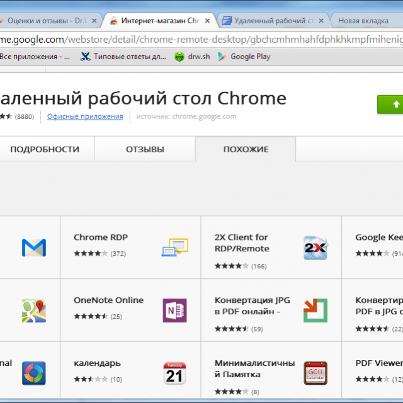This screenshot has width=403, height=403.
Task: Click the источник: chrome.google.com text
Action: 186,116
